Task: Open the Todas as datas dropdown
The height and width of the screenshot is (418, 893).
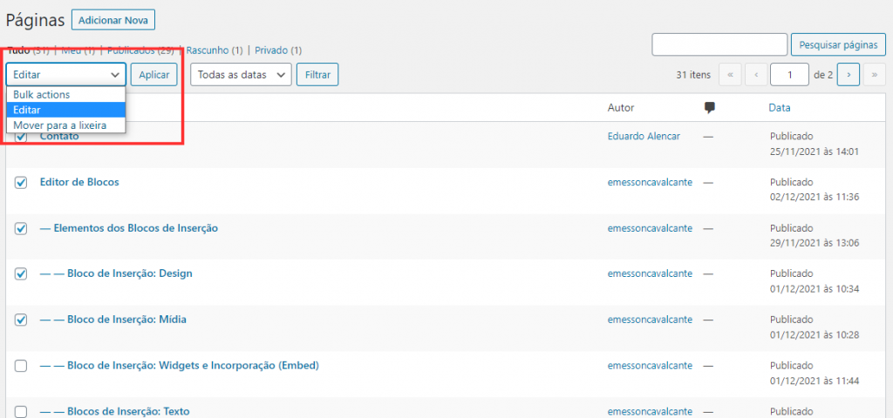Action: point(241,75)
